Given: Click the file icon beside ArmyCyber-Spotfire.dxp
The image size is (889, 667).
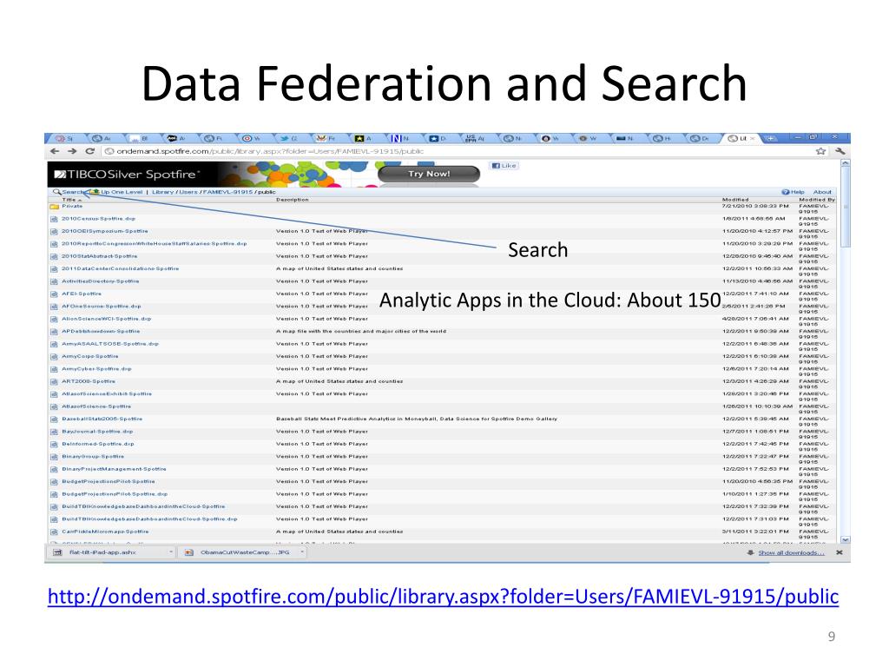Looking at the screenshot, I should click(55, 369).
